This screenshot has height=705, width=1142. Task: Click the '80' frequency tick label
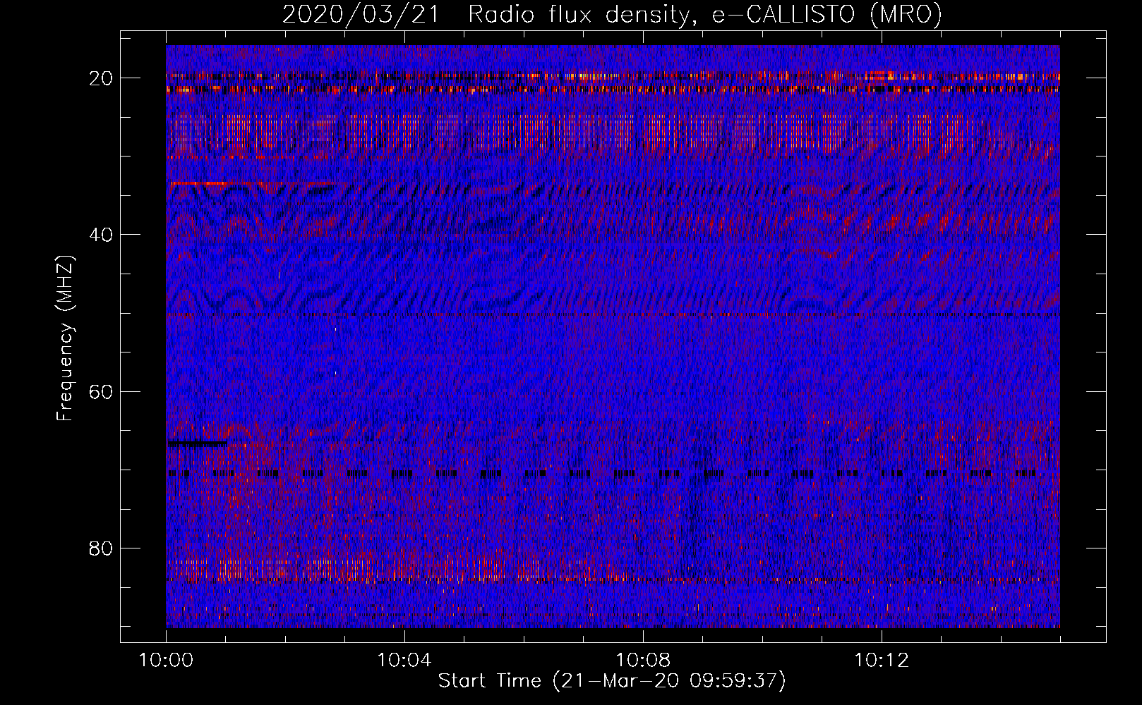coord(102,548)
